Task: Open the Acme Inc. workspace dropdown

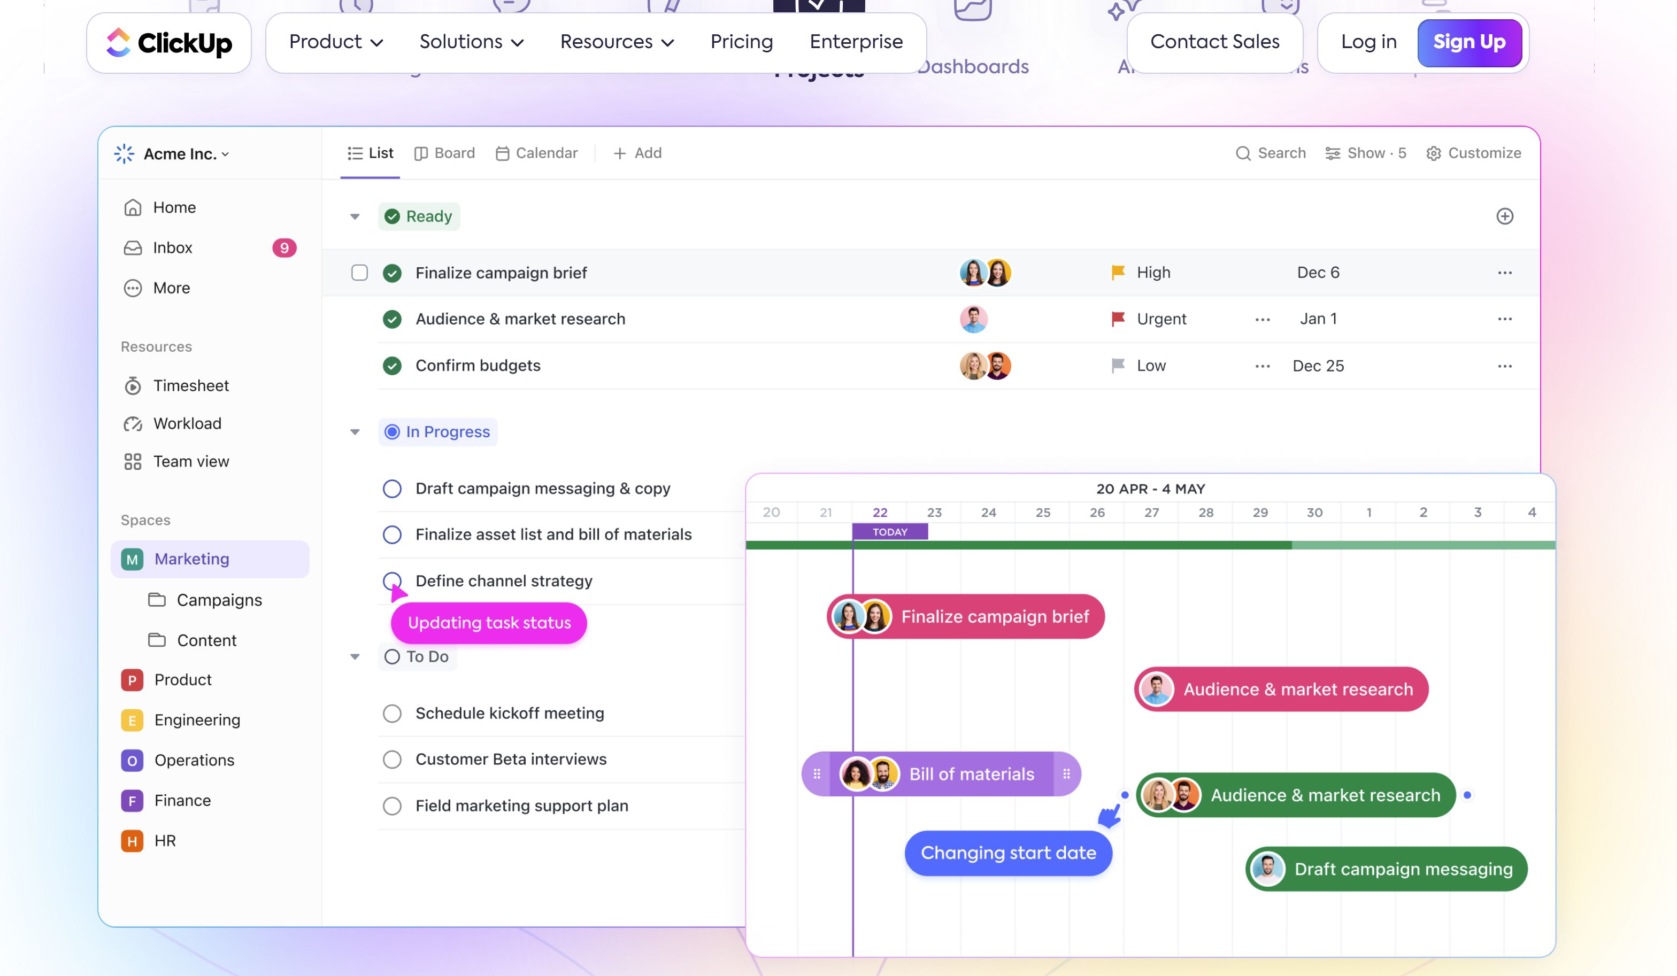Action: coord(186,154)
